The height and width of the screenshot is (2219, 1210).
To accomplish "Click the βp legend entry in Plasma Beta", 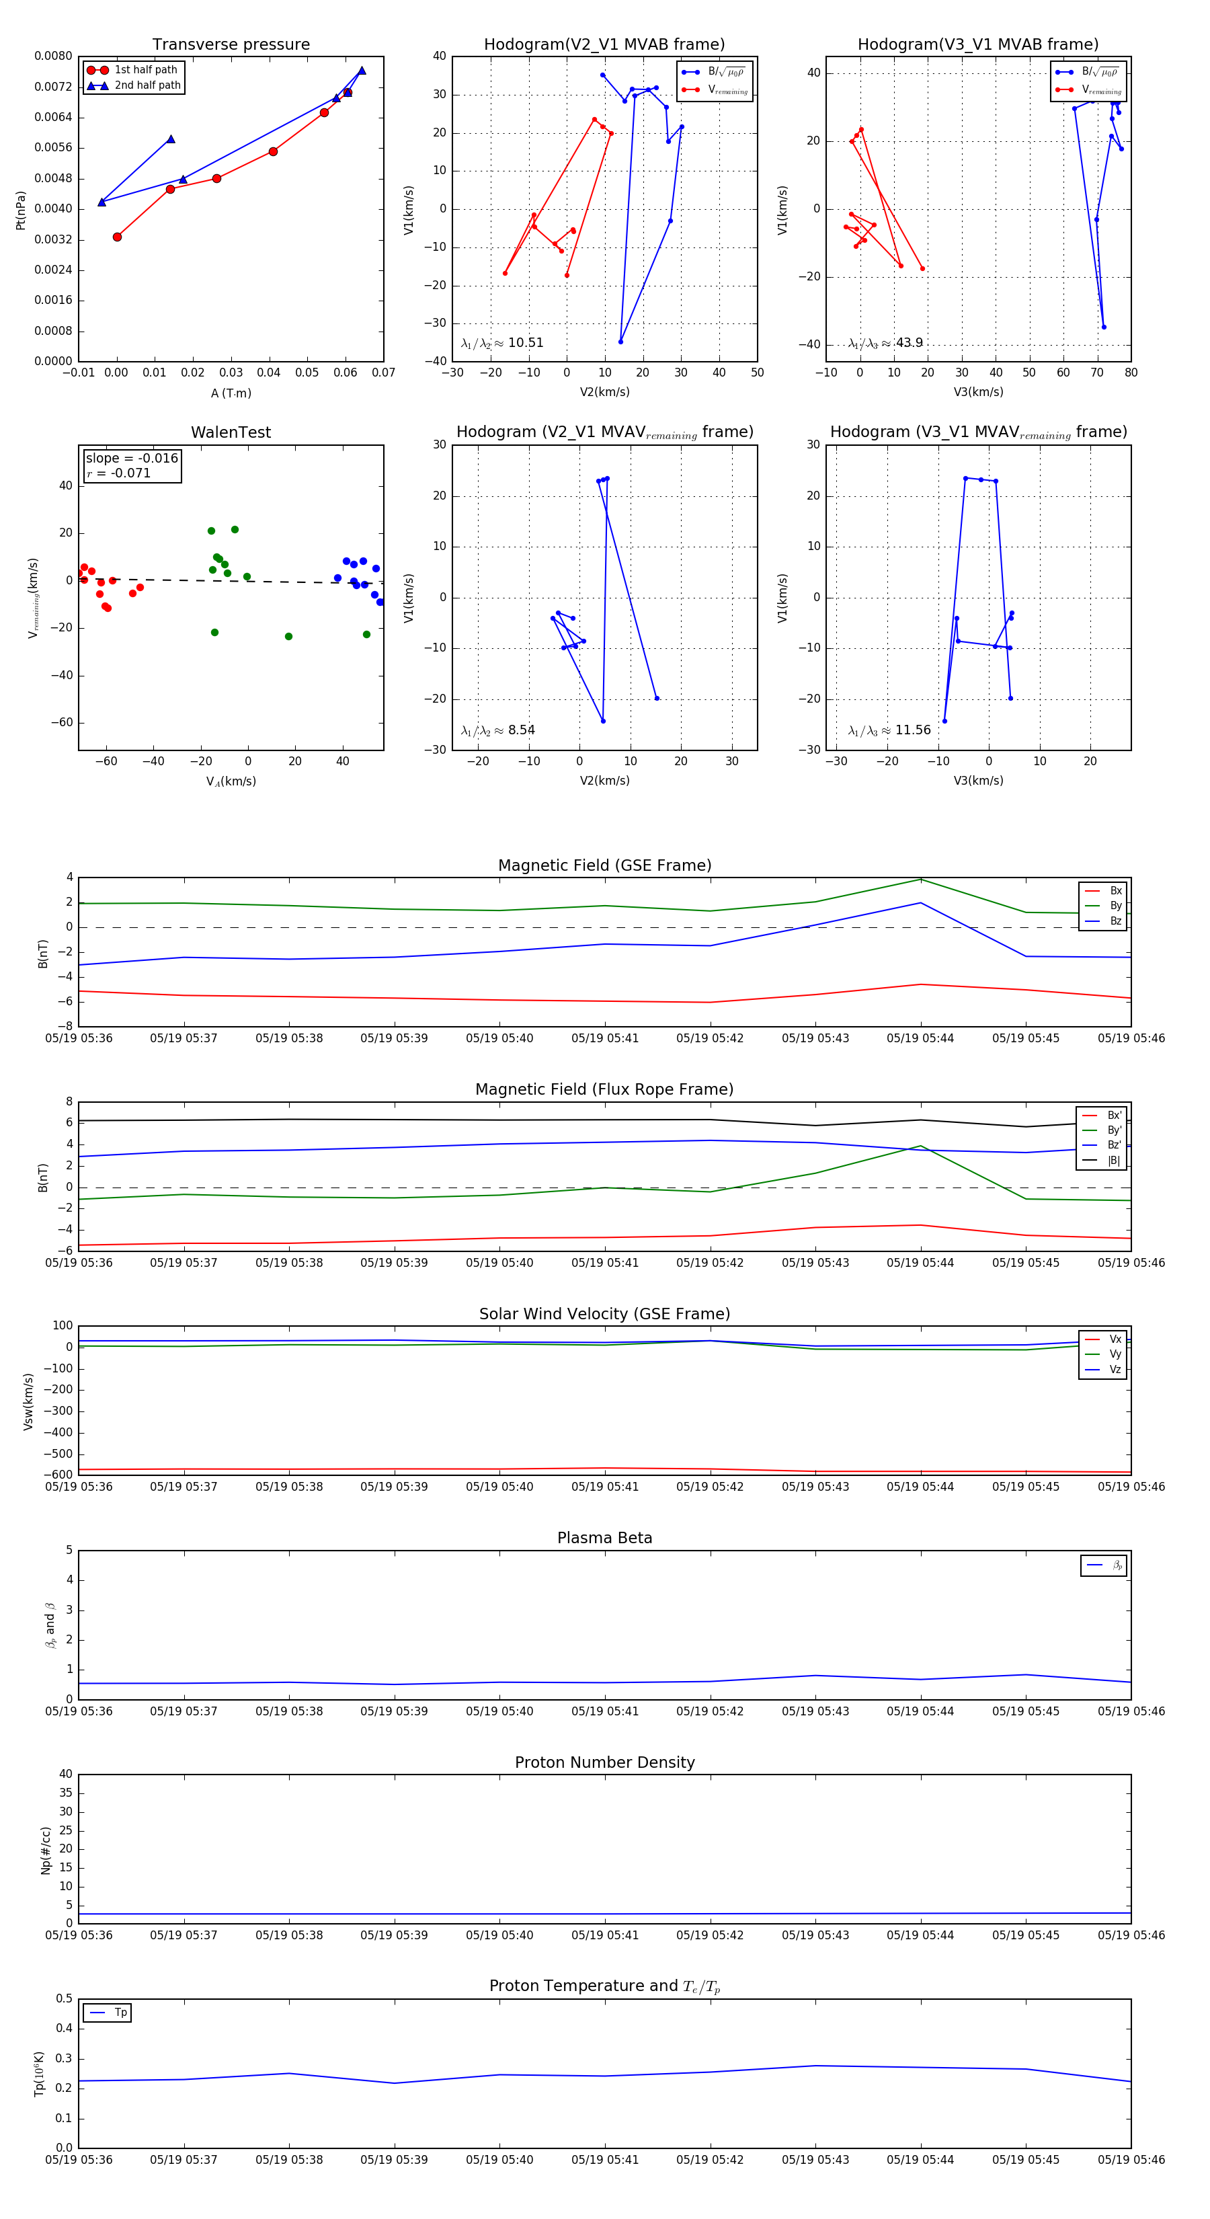I will click(x=1105, y=1565).
